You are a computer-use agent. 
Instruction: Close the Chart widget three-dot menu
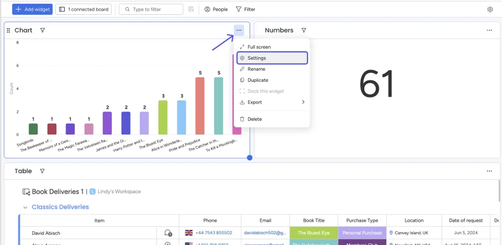tap(239, 30)
